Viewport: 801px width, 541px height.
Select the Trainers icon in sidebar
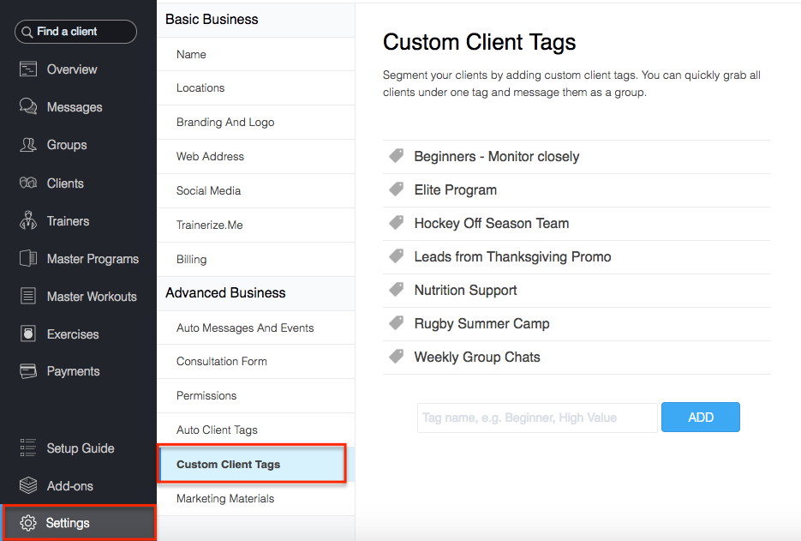28,220
